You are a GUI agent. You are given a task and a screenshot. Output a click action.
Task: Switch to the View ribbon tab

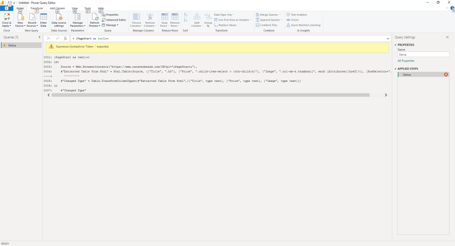click(x=75, y=9)
